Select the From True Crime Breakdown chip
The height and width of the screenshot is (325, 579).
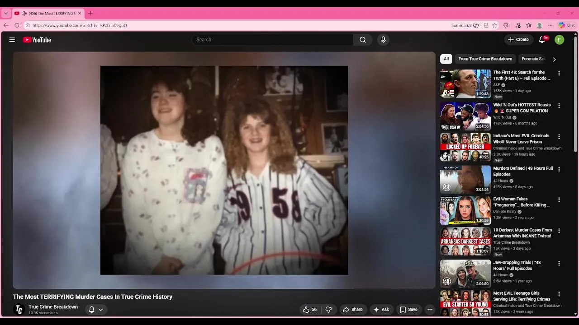pos(485,59)
